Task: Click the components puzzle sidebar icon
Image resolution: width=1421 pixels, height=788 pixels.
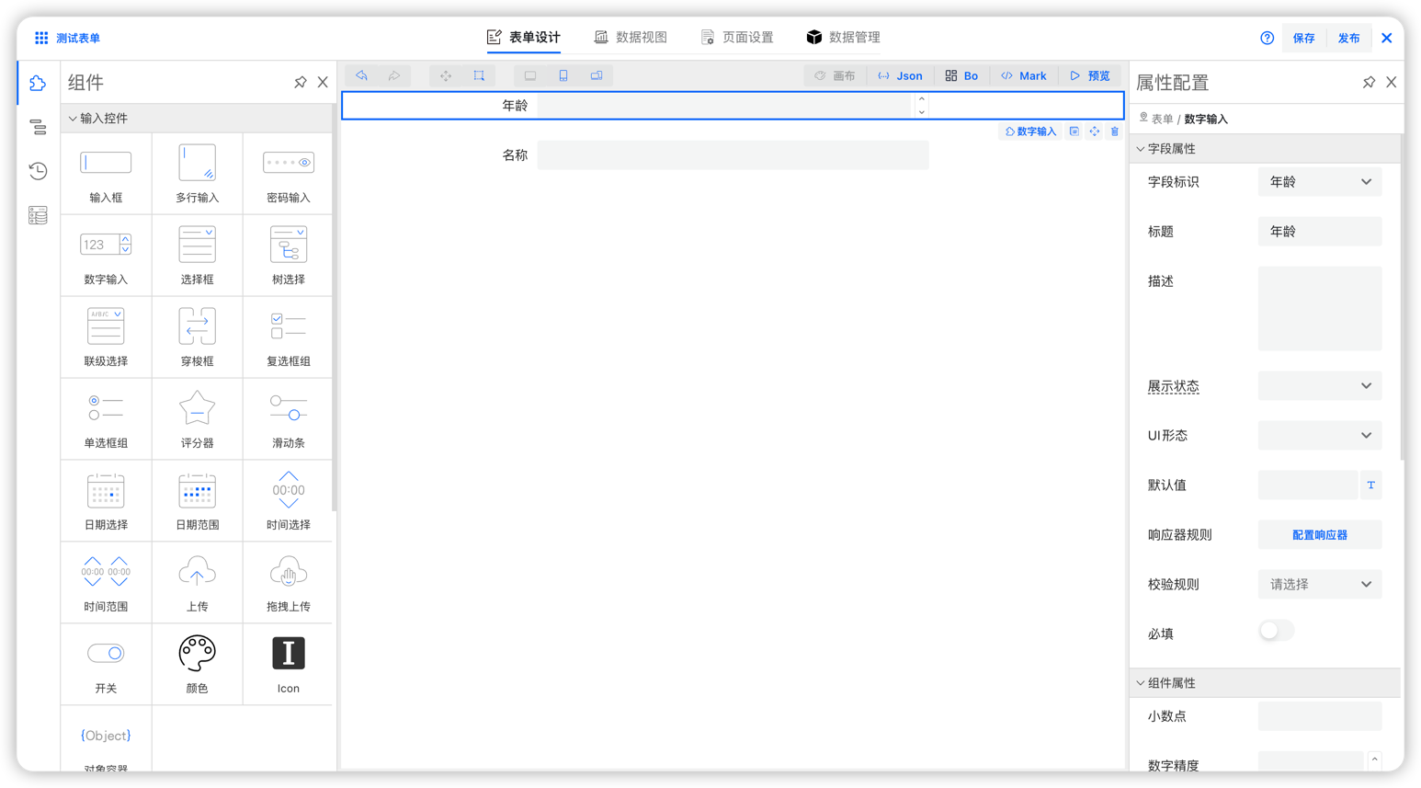Action: [38, 83]
